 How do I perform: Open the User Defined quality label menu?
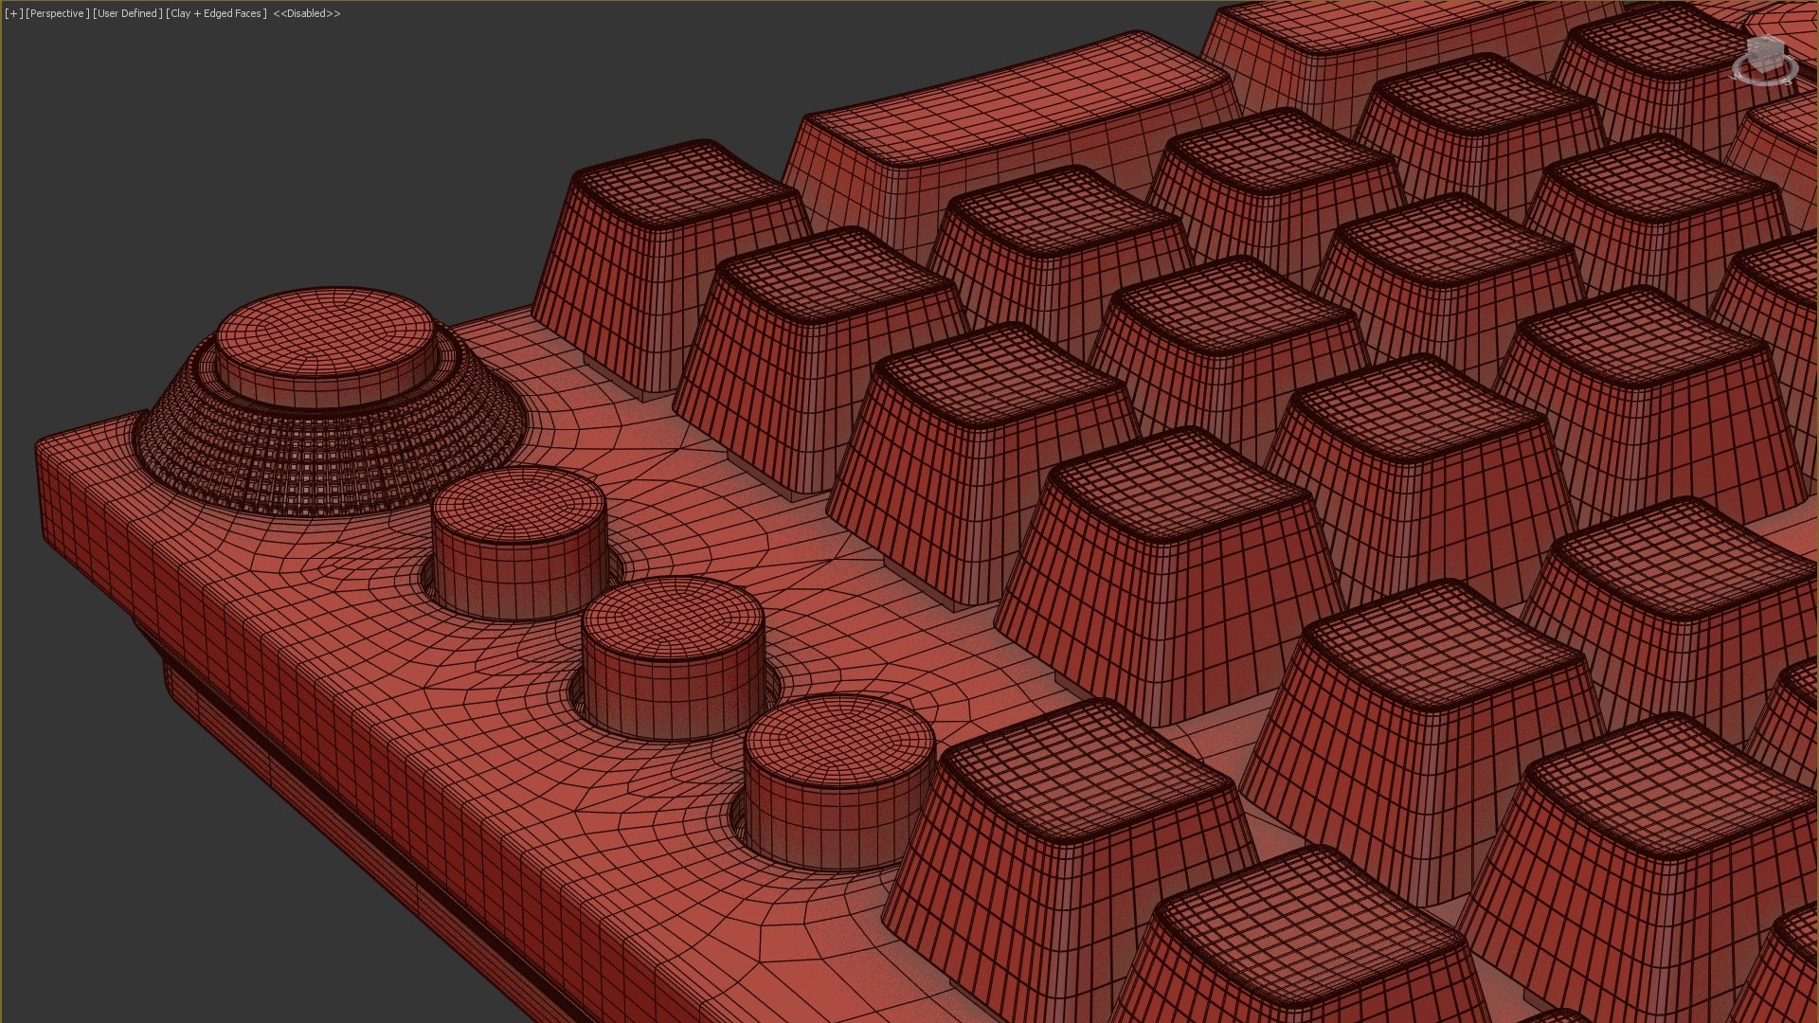pos(127,13)
